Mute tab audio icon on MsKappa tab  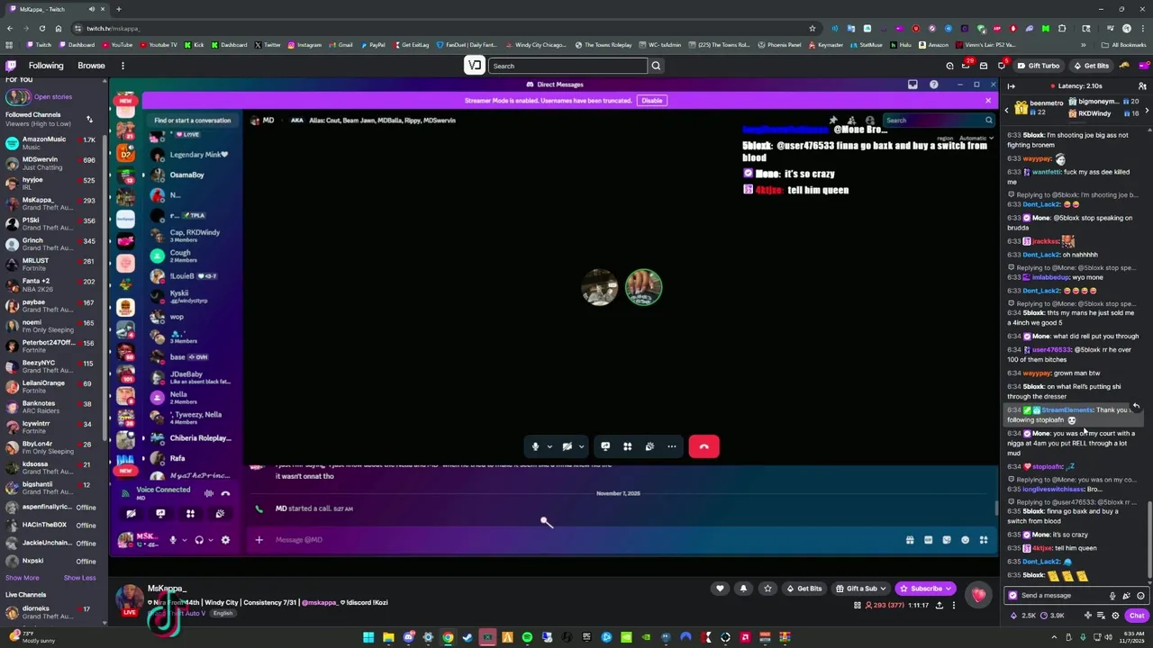(x=91, y=9)
